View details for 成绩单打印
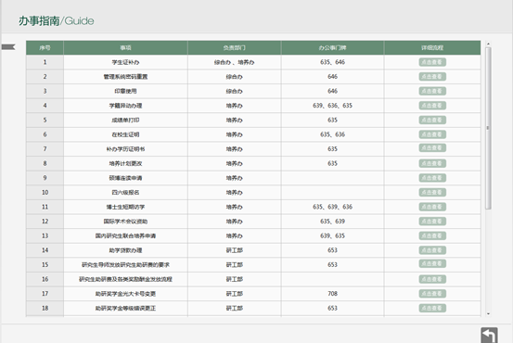Screen dimensions: 513x343 432,120
